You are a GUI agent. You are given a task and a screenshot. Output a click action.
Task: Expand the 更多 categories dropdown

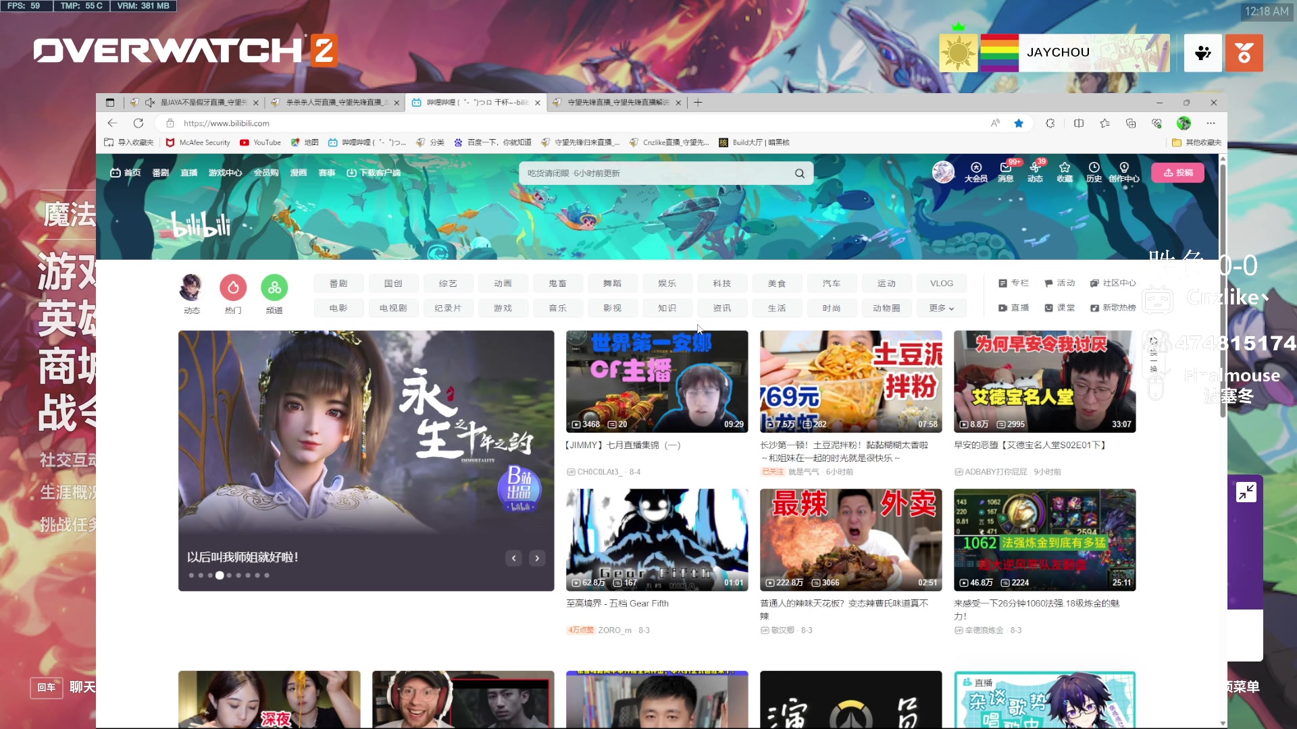click(941, 308)
